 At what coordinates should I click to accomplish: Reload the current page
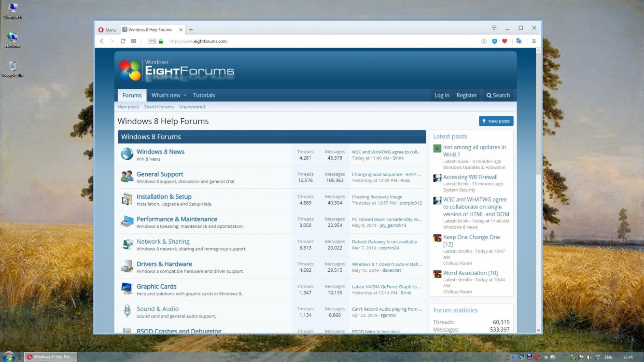click(123, 42)
